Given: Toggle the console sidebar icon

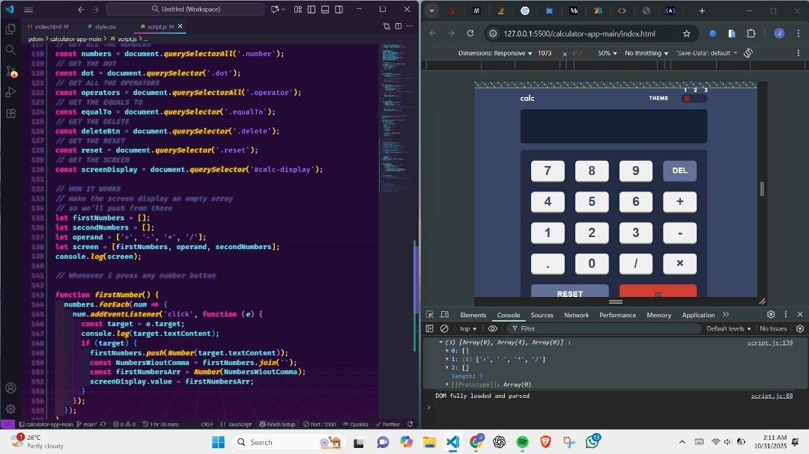Looking at the screenshot, I should click(x=429, y=328).
